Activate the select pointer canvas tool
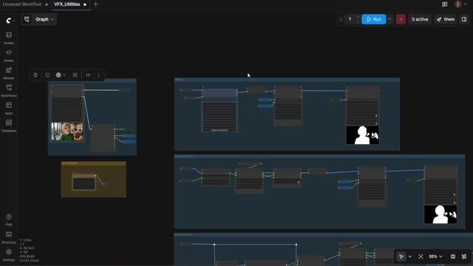Screen dimensions: 473x266 (x=401, y=256)
